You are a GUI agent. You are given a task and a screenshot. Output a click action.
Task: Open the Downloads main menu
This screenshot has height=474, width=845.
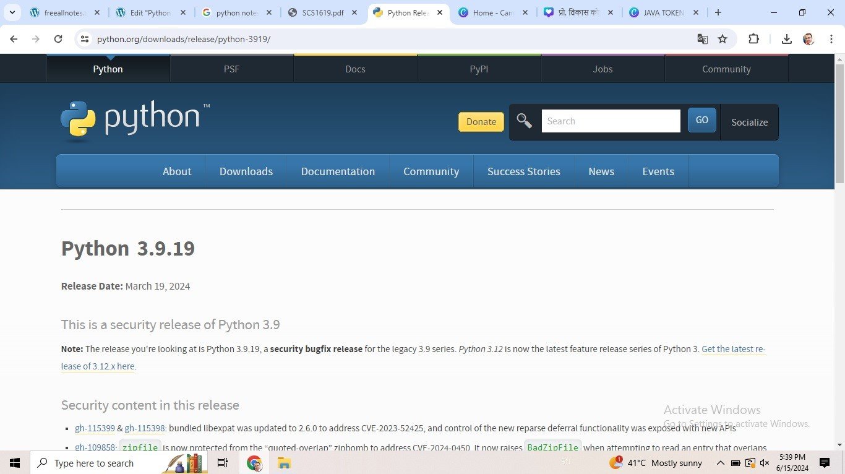click(246, 171)
